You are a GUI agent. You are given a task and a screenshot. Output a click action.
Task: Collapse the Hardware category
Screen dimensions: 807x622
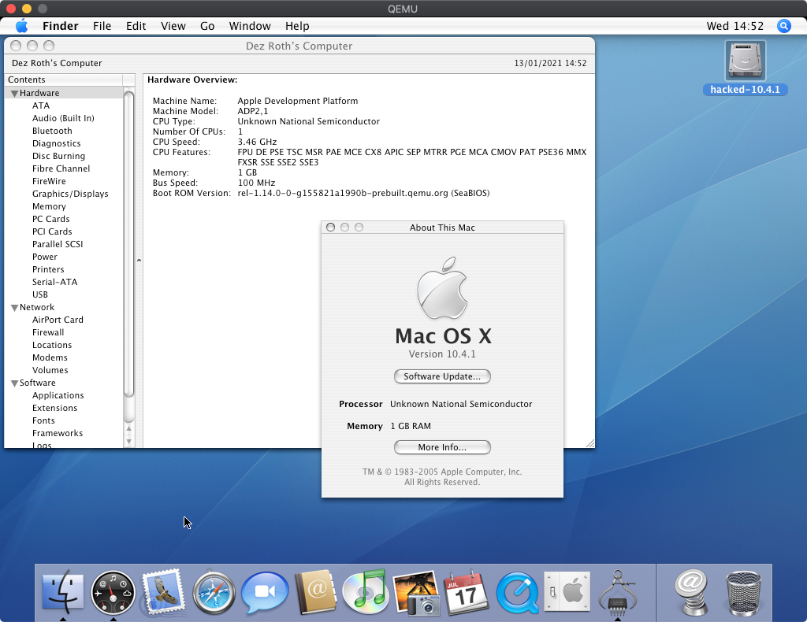[x=14, y=94]
